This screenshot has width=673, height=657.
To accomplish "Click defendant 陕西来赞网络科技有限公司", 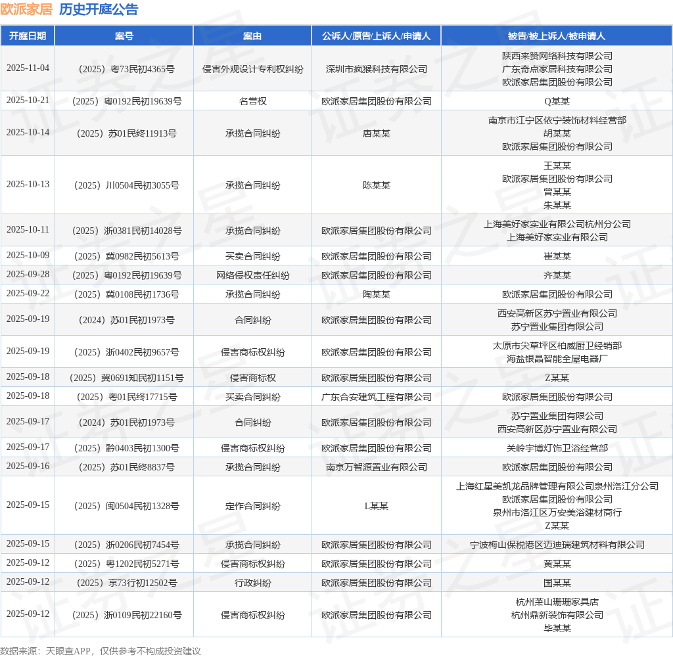I will coord(557,57).
